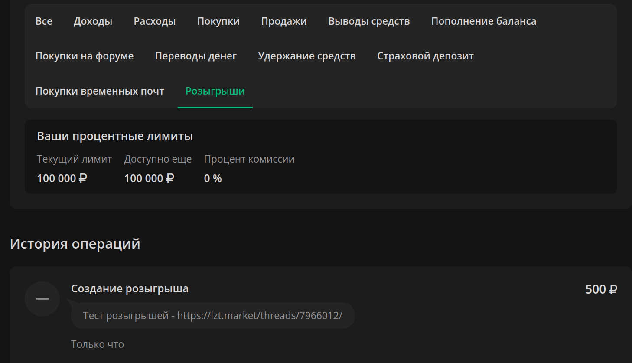Click the Только что timestamp
The image size is (632, 363).
tap(98, 344)
